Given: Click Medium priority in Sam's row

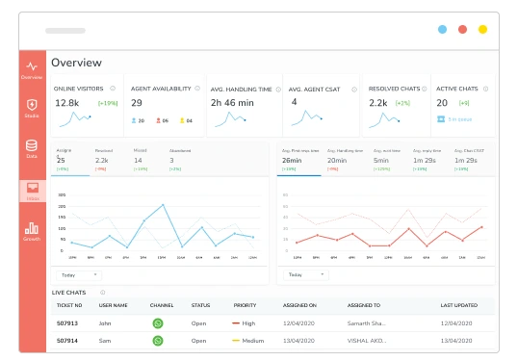Looking at the screenshot, I should (x=248, y=341).
